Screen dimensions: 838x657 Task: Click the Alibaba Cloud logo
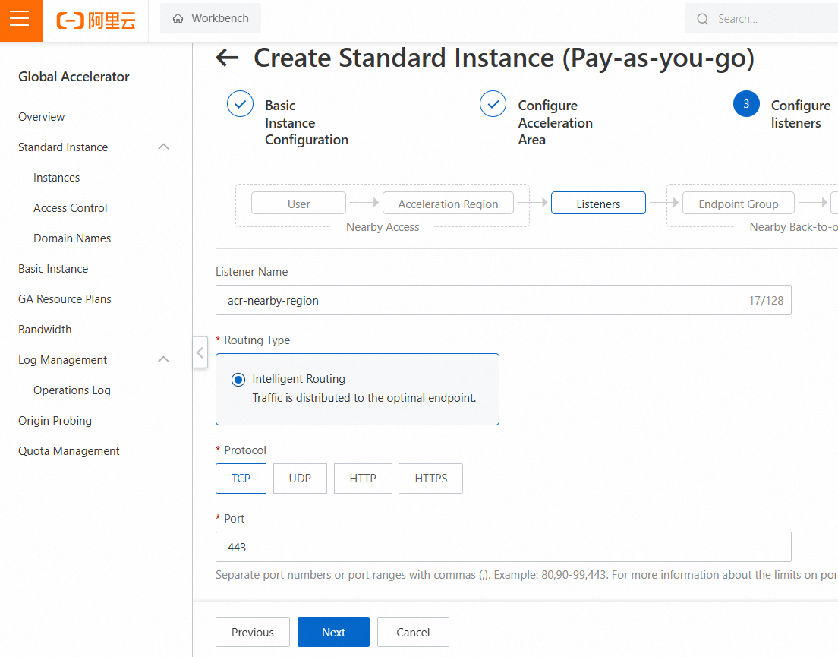tap(96, 20)
